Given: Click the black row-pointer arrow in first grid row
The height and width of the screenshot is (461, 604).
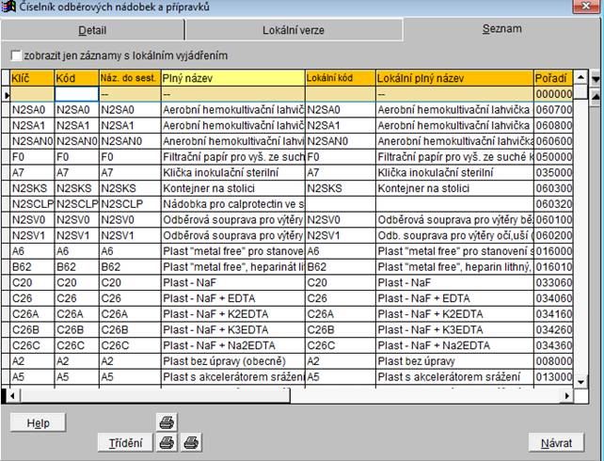Looking at the screenshot, I should (x=8, y=95).
